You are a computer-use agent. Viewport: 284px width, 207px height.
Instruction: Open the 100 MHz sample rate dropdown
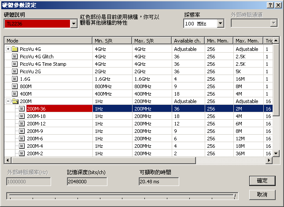(x=220, y=23)
